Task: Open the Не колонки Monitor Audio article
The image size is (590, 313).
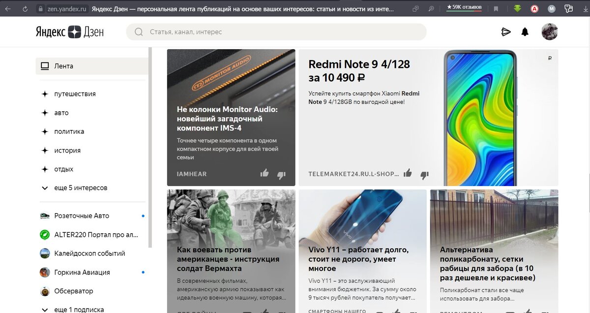Action: [227, 119]
